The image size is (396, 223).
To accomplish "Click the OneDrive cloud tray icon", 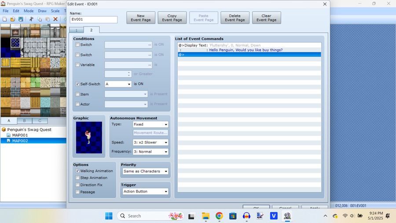I will click(335, 216).
